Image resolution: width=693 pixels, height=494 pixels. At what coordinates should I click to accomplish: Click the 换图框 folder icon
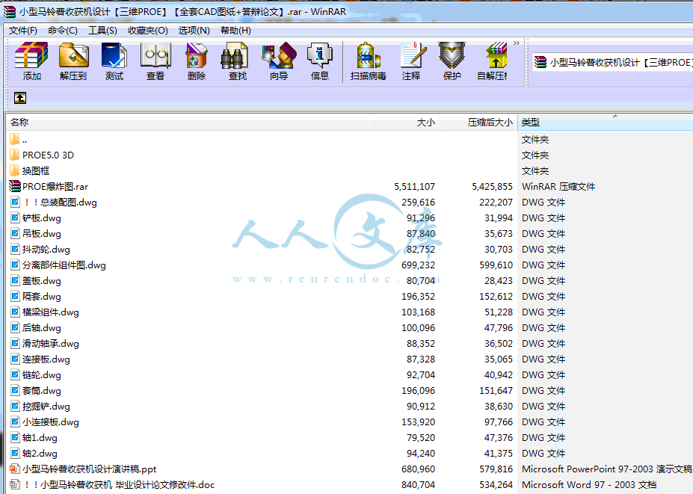coord(15,171)
